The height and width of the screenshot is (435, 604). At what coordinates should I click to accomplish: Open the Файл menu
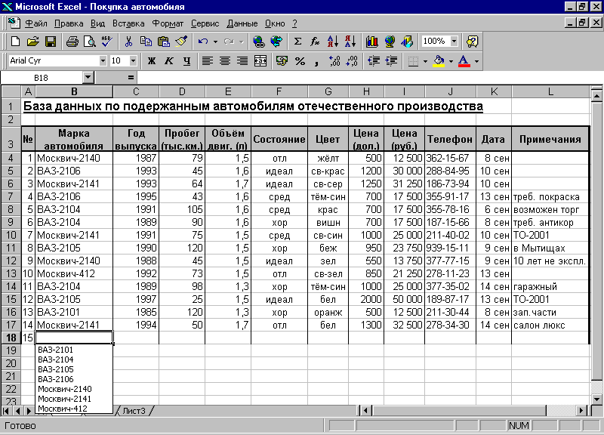36,23
